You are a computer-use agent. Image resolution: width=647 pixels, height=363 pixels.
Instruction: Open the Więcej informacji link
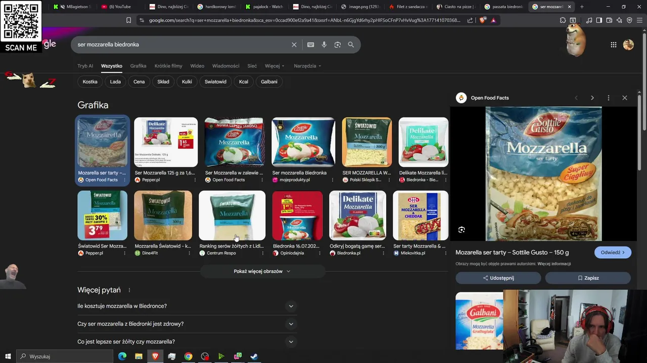point(554,264)
